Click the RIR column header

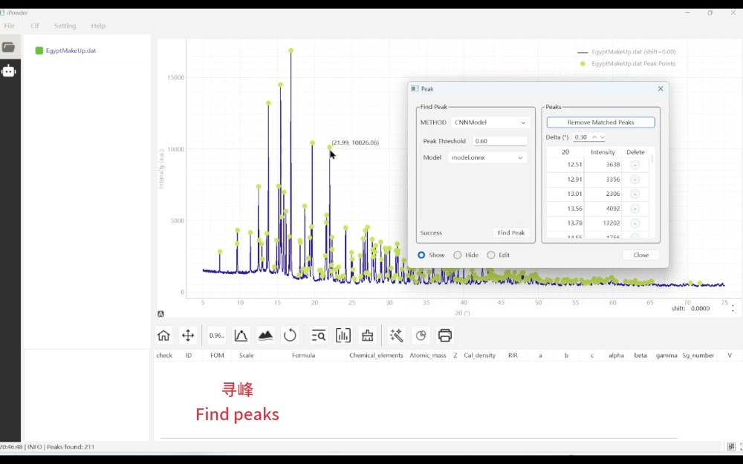513,355
